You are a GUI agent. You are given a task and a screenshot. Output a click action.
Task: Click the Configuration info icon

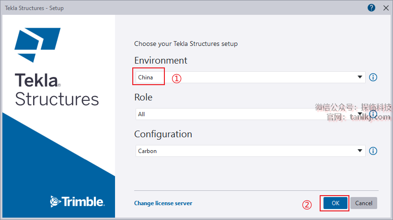373,151
